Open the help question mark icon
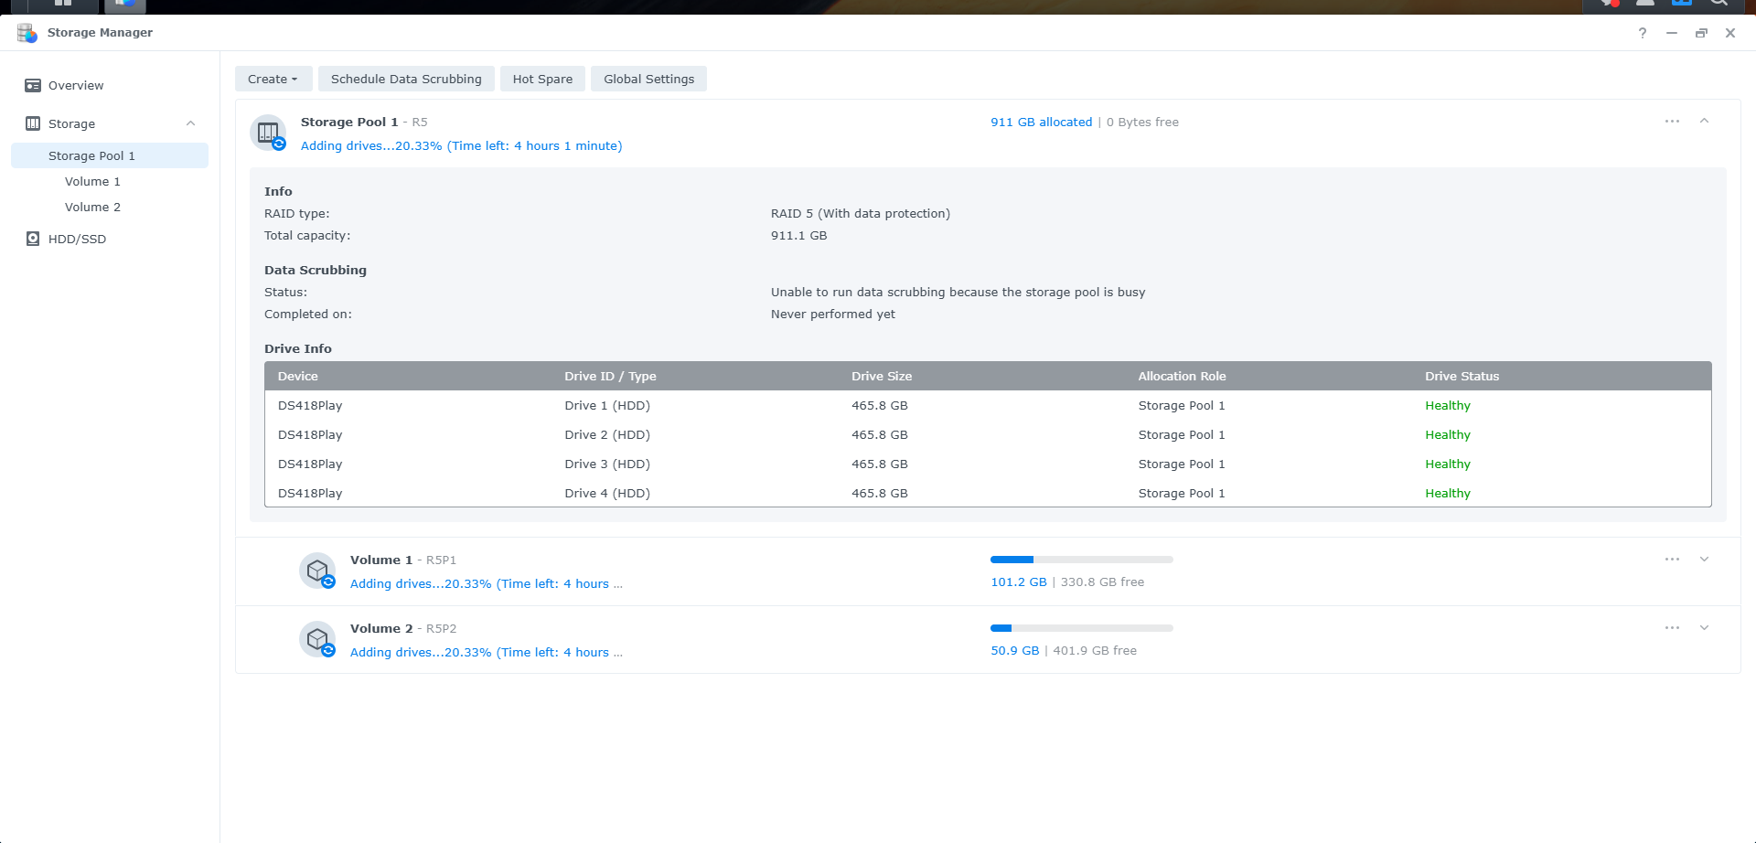This screenshot has height=843, width=1756. point(1643,33)
